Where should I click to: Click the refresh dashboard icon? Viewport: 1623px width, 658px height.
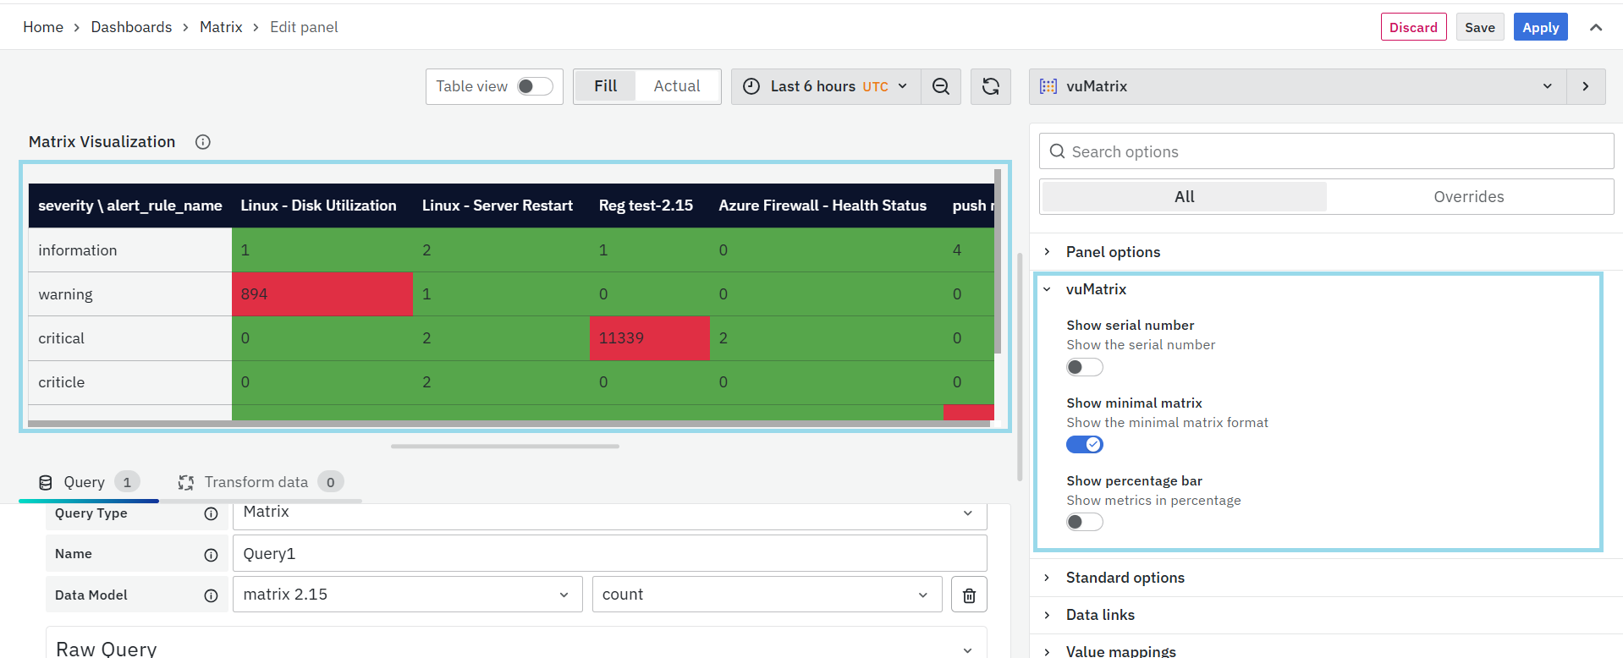(990, 86)
